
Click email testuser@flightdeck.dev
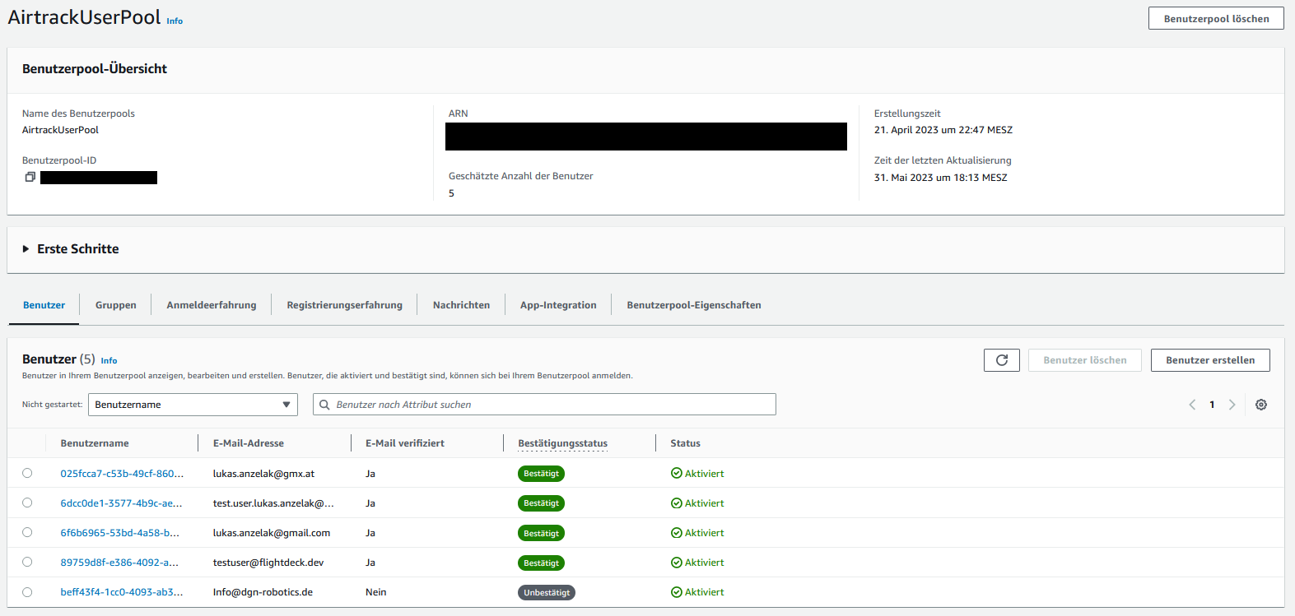click(x=268, y=563)
